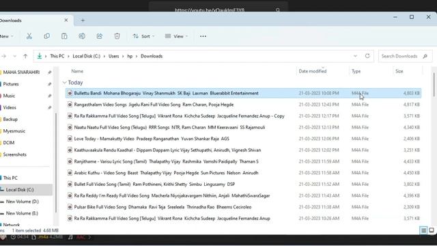Click file icon of Bullettu Bandi song
The image size is (437, 246).
coord(70,93)
